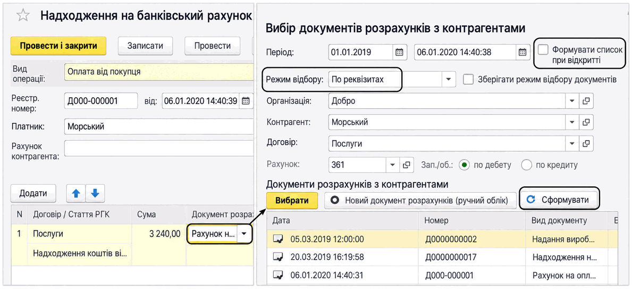The width and height of the screenshot is (632, 289).
Task: Open the Рахунок 361 record
Action: tap(407, 165)
